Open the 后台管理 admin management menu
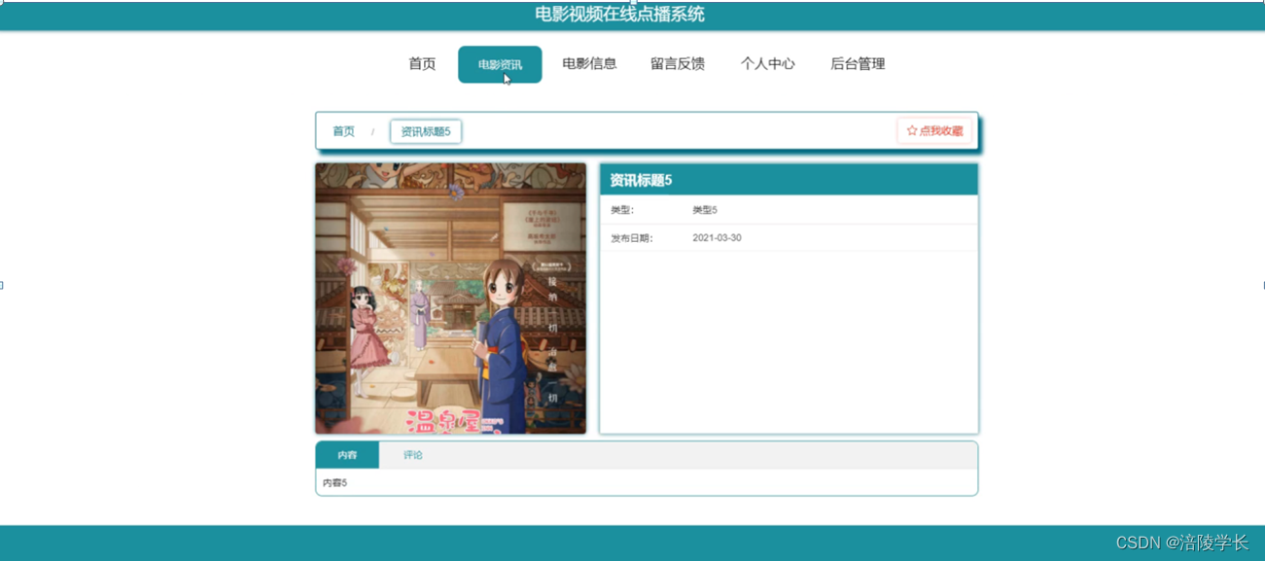The height and width of the screenshot is (561, 1265). click(857, 64)
